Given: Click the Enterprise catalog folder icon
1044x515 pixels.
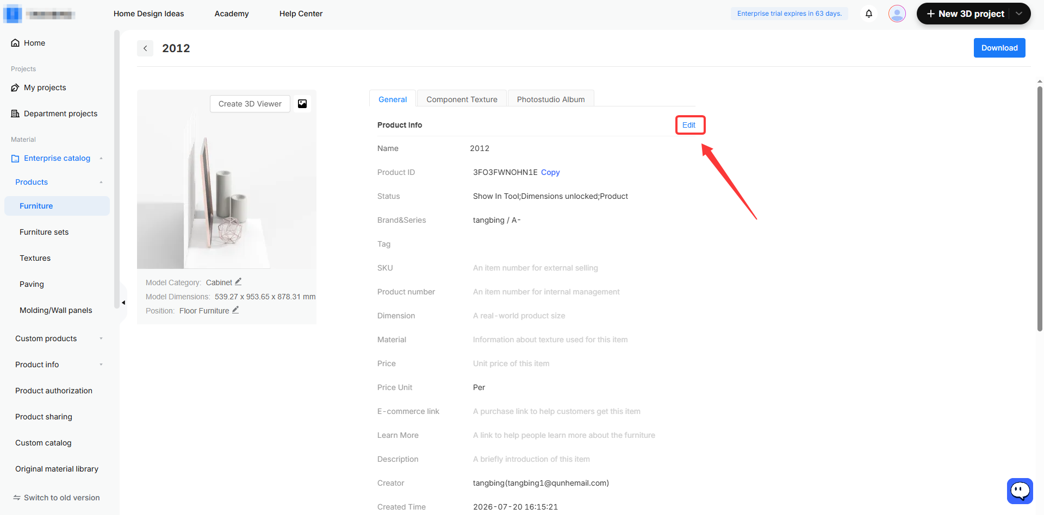Looking at the screenshot, I should pyautogui.click(x=15, y=159).
